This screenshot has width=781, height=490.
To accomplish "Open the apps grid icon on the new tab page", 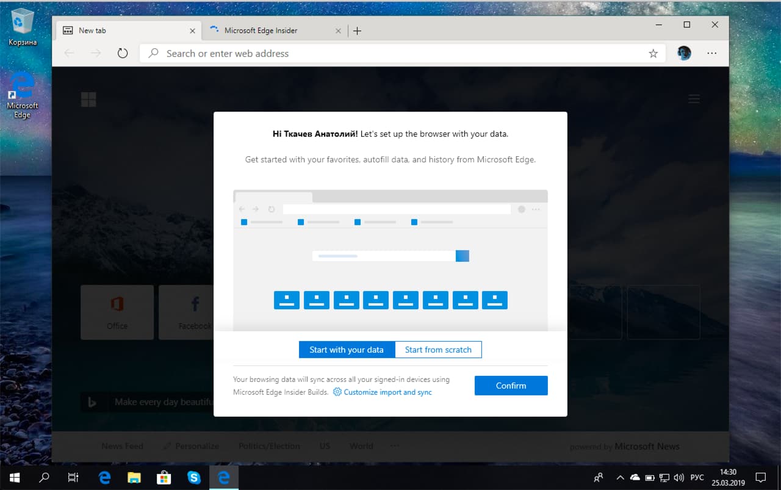I will tap(88, 99).
